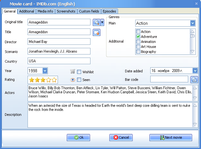The width and height of the screenshot is (201, 149).
Task: Open the Year dropdown
Action: tap(45, 71)
